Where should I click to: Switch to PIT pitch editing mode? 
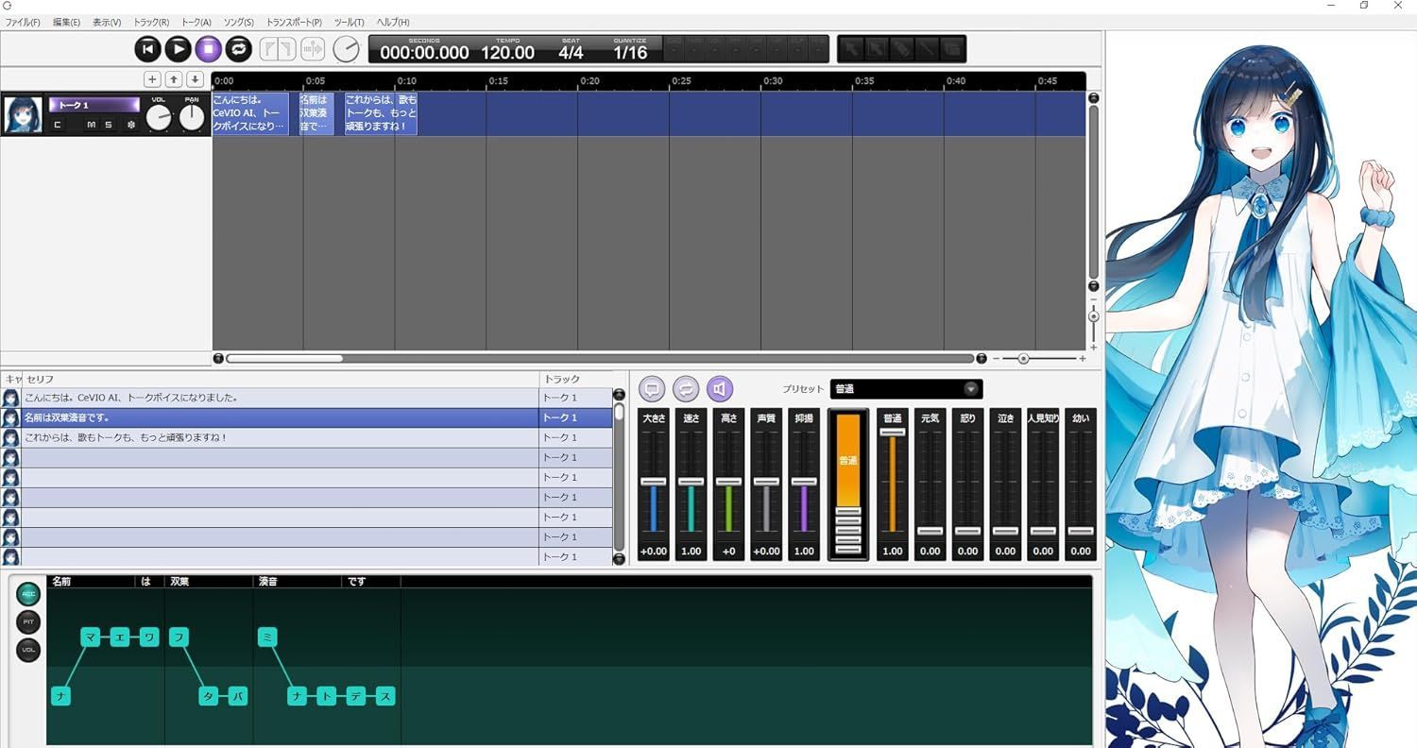coord(28,622)
